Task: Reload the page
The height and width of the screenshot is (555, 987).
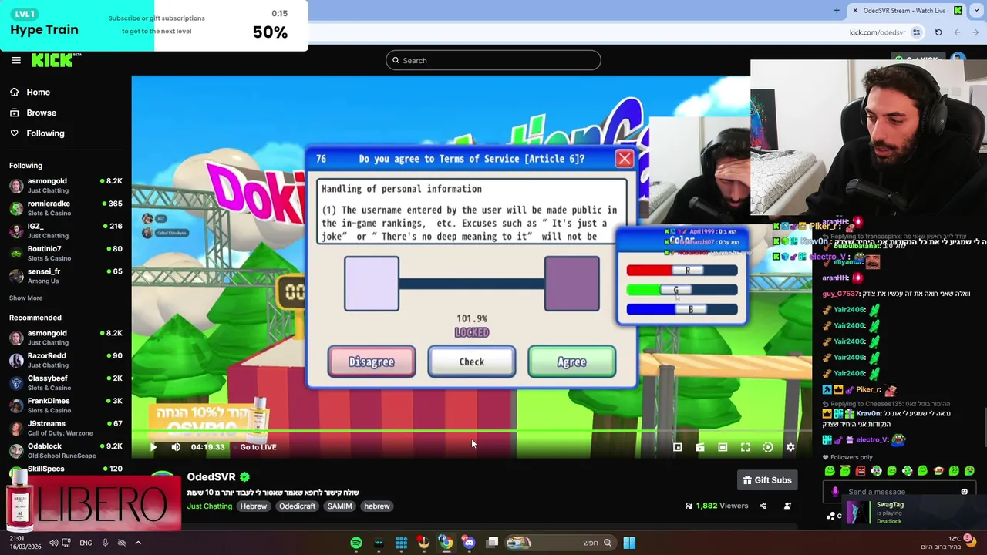Action: 938,32
